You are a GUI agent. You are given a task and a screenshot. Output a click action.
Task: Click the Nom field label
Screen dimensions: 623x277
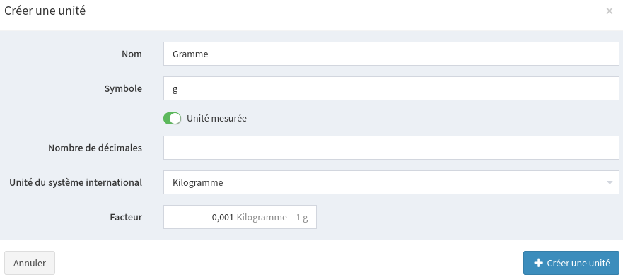[x=132, y=54]
